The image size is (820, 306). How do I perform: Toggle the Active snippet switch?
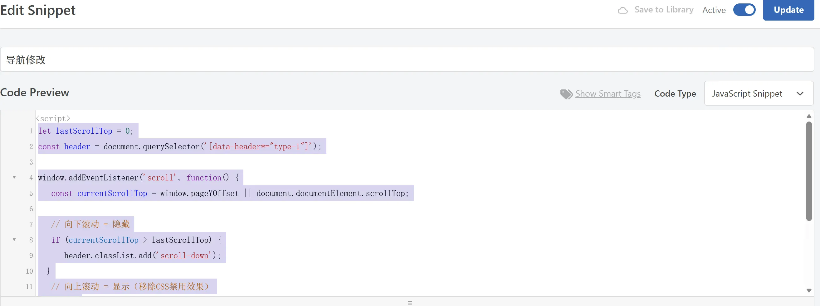click(744, 10)
